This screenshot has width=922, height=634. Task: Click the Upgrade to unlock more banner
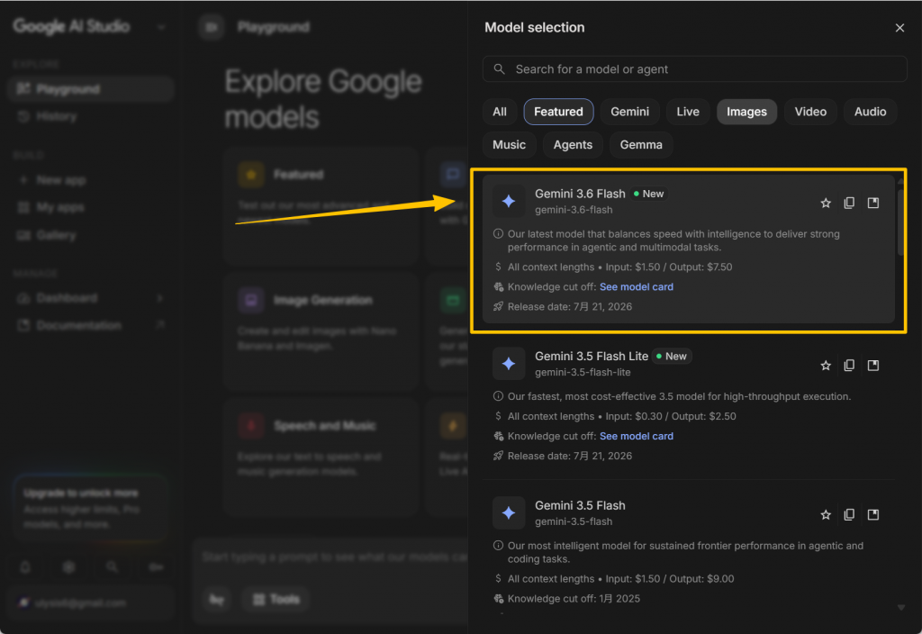(x=90, y=508)
